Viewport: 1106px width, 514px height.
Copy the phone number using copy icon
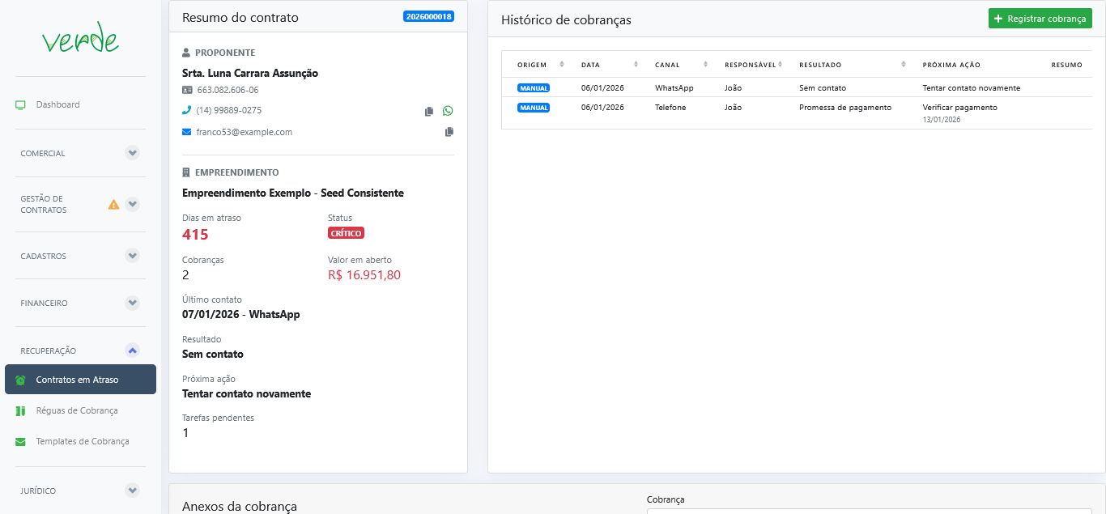tap(429, 111)
